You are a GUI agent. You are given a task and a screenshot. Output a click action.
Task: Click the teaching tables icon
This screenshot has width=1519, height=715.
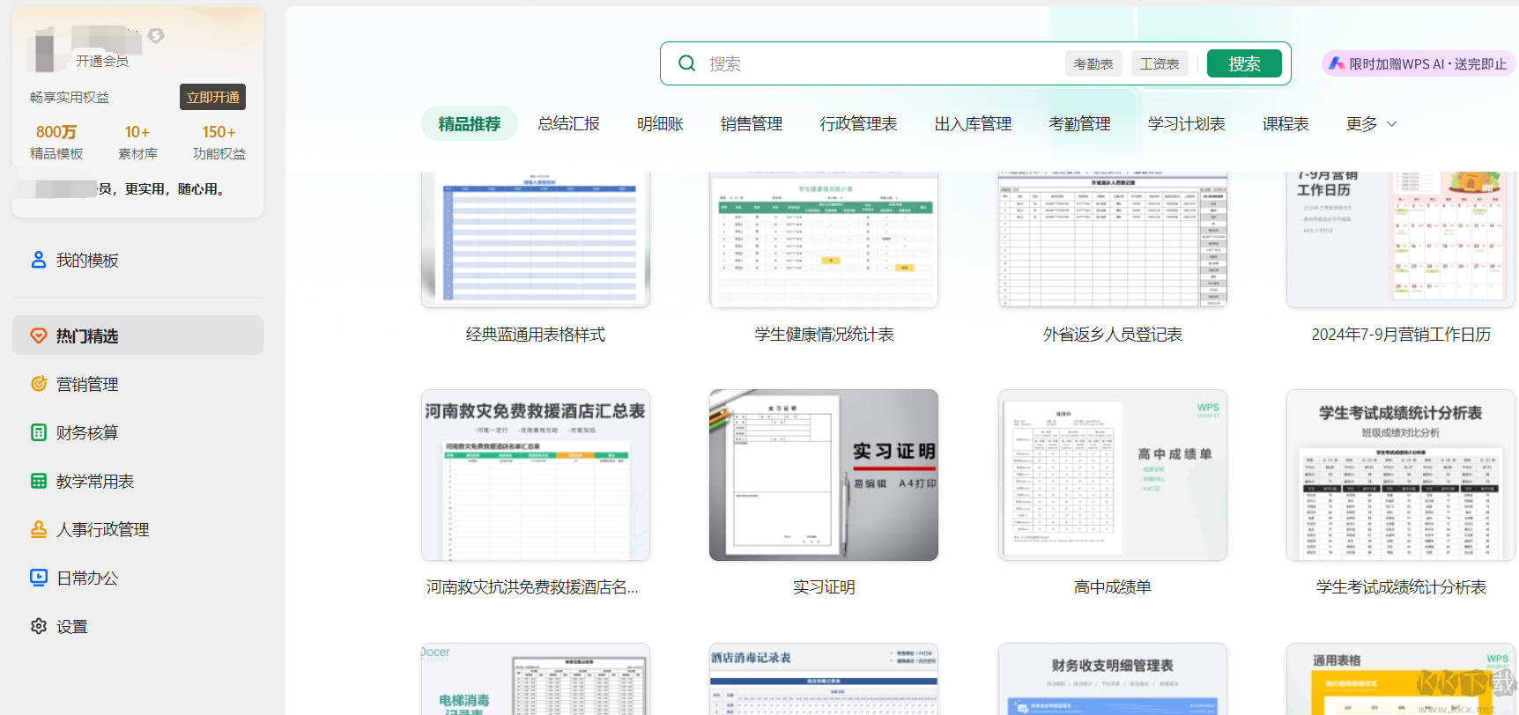39,481
